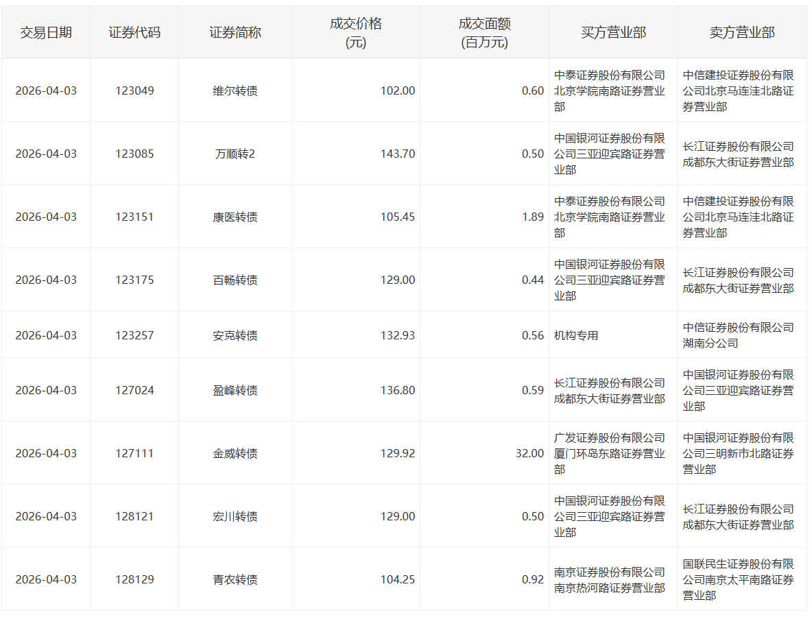The height and width of the screenshot is (617, 812).
Task: Select security code 127024
Action: pos(134,390)
